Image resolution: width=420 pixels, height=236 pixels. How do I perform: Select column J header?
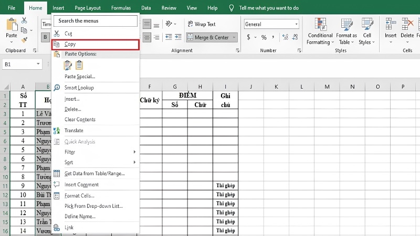pos(251,87)
